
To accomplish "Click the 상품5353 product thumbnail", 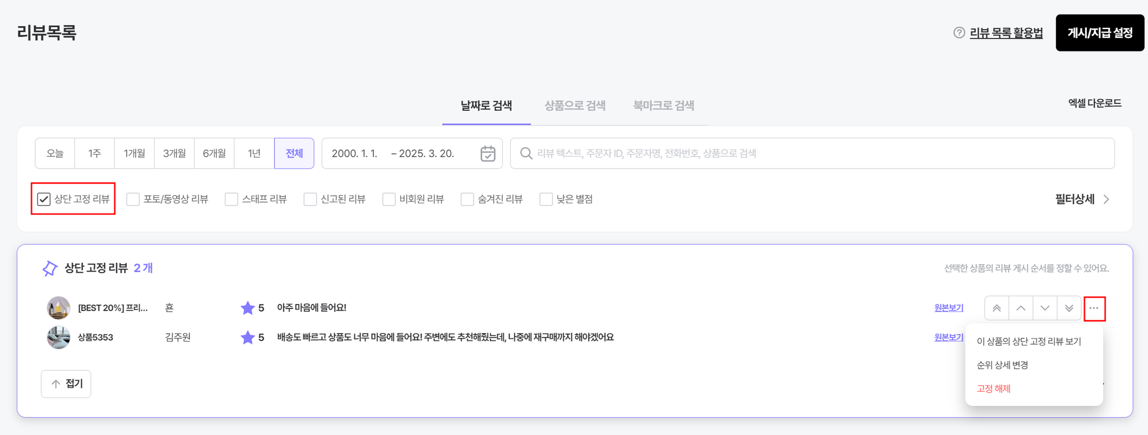I will coord(58,337).
